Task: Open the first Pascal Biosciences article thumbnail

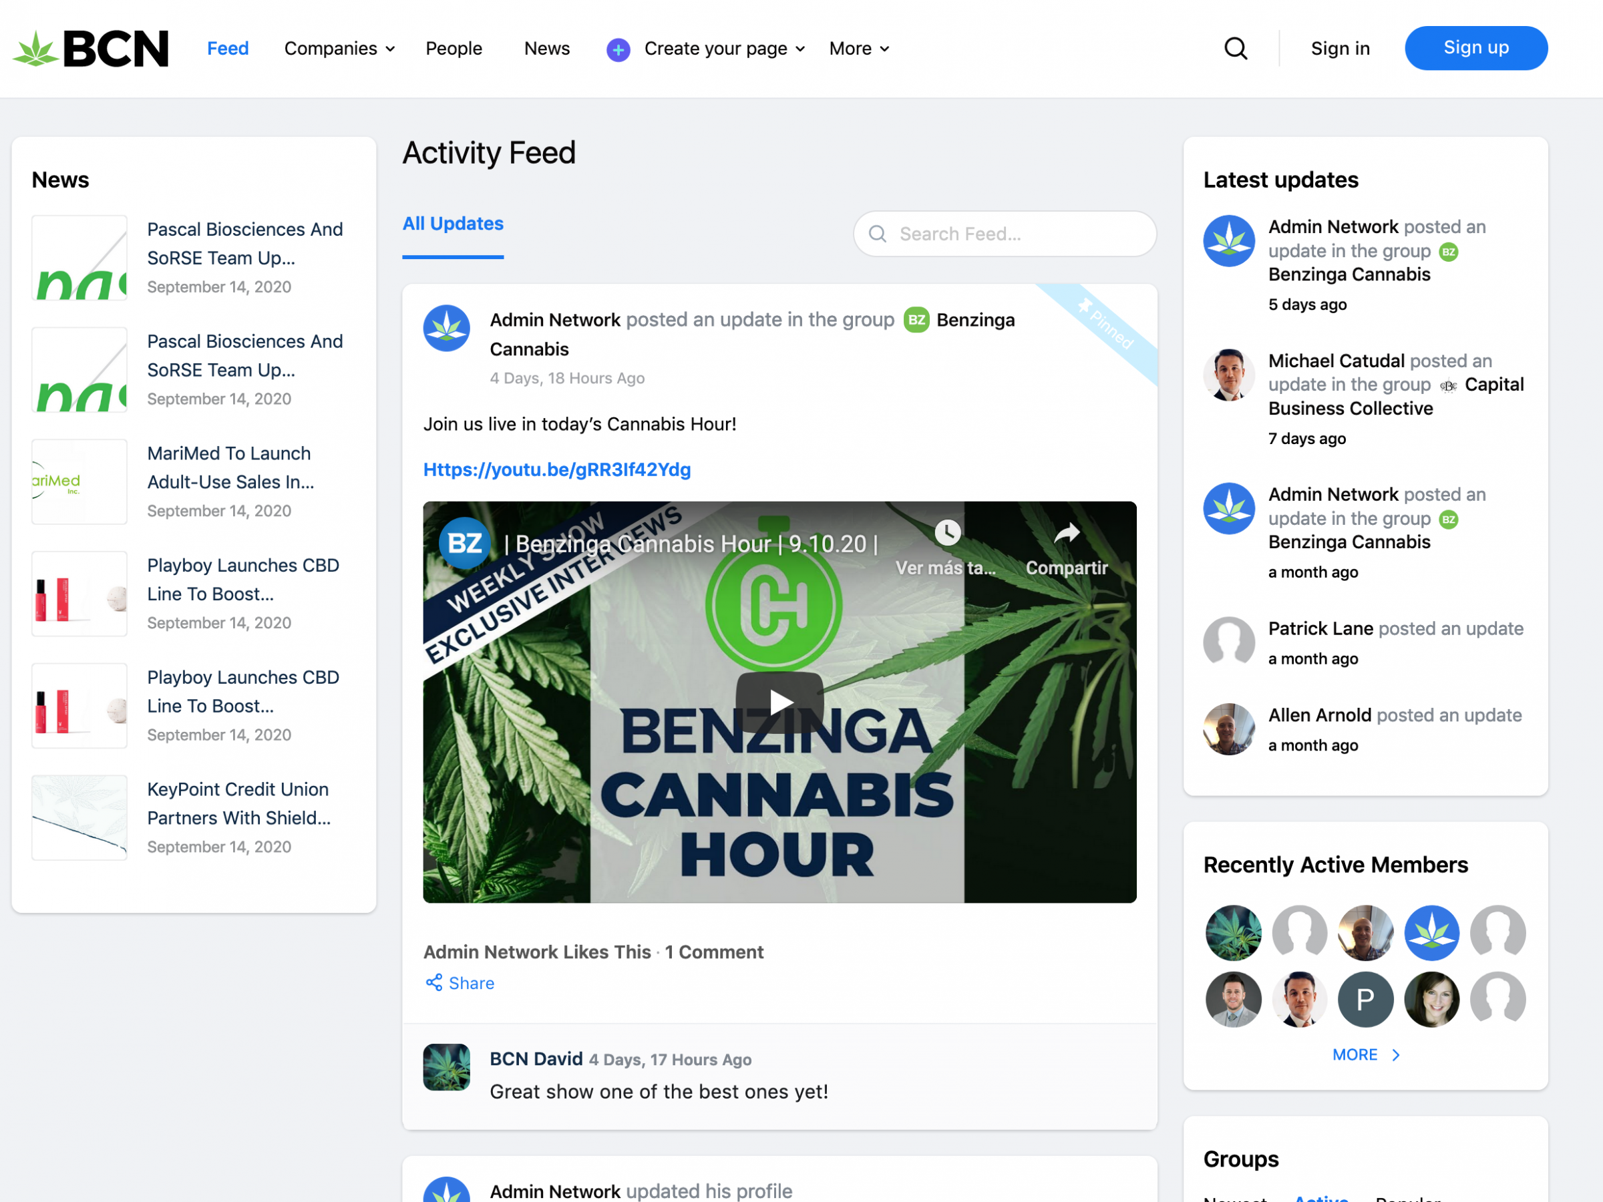Action: 79,258
